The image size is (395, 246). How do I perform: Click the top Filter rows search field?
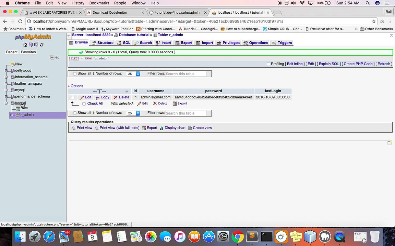coord(186,74)
